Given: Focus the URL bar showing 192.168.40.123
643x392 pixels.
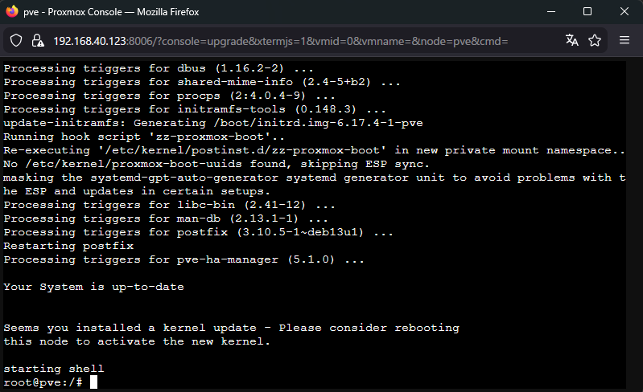Looking at the screenshot, I should coord(282,40).
